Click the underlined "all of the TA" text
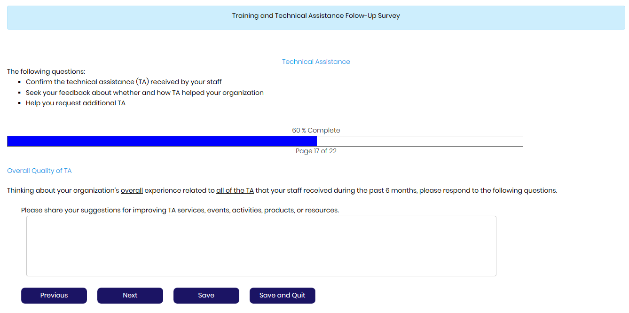Viewport: 629px width, 313px height. (x=235, y=191)
